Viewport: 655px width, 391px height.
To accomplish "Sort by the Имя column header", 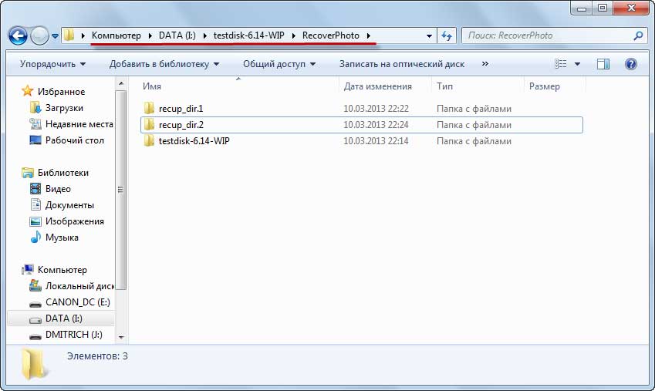I will click(238, 86).
